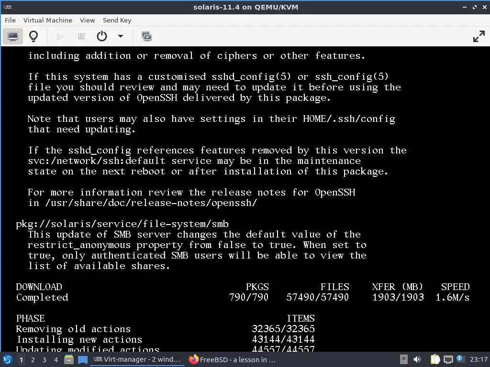Click the 1903/1903 transfer value

[398, 297]
